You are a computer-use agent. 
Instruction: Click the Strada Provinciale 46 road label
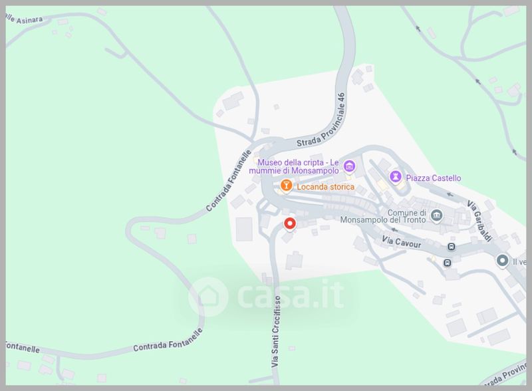click(321, 120)
